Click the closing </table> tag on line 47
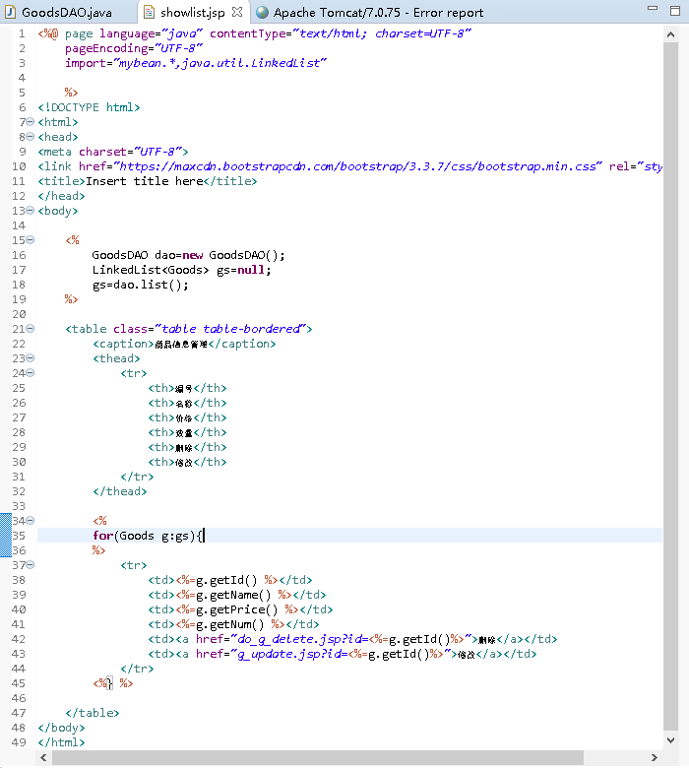The image size is (689, 768). [93, 713]
